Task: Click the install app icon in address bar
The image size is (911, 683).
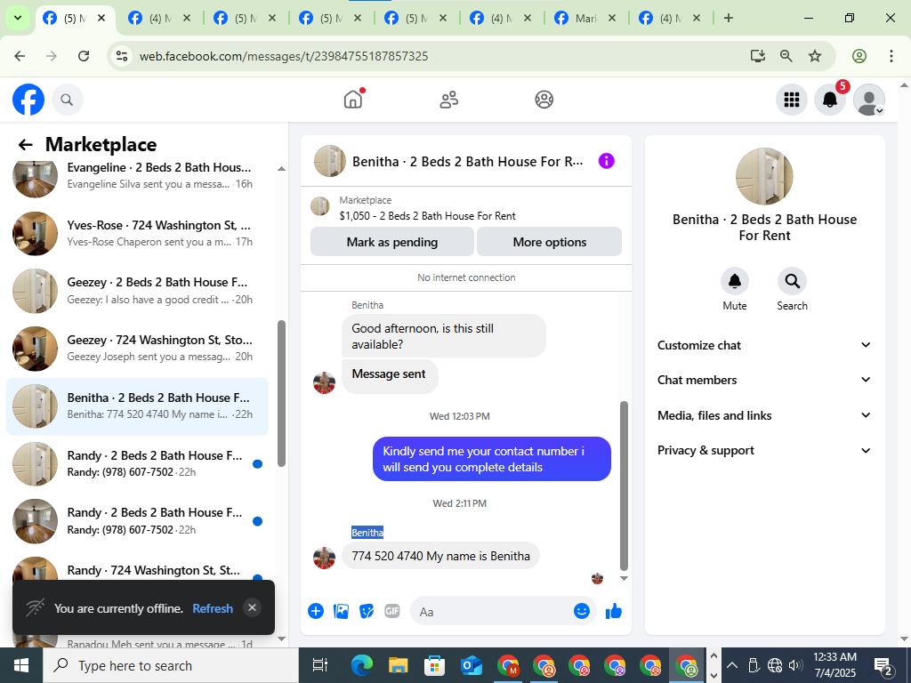Action: [x=757, y=56]
